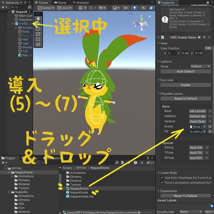Select the Scale tool in scene toolbar

tap(38, 34)
